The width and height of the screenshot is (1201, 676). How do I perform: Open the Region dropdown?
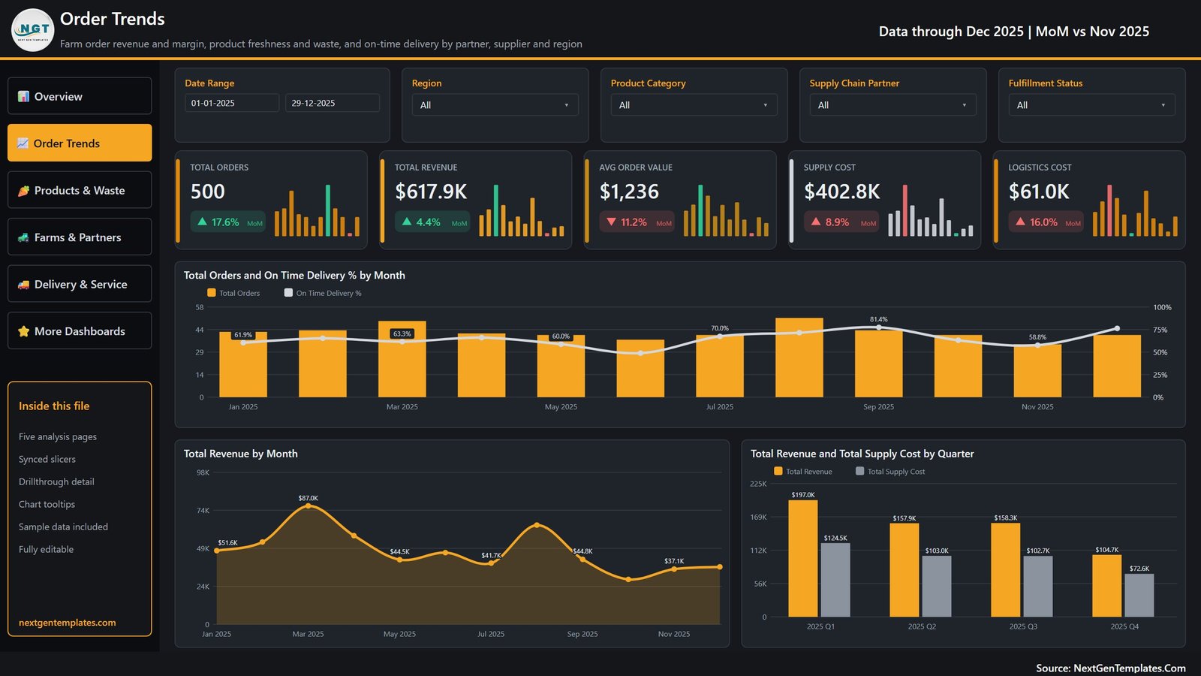click(495, 105)
